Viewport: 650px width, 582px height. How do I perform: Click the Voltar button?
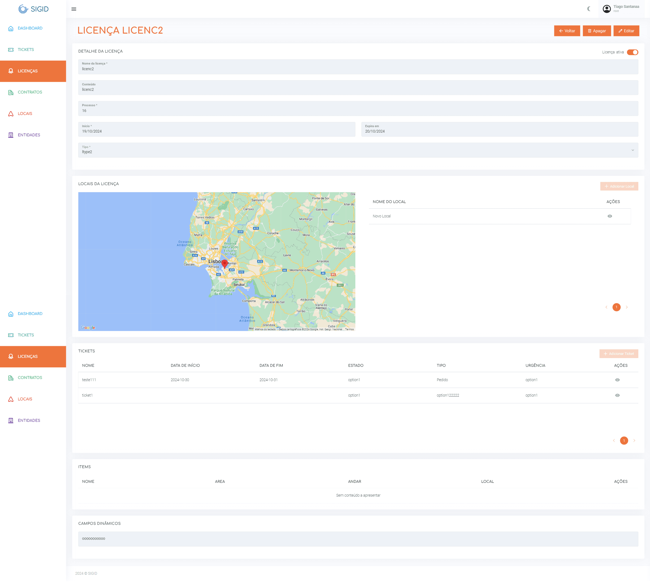(567, 31)
